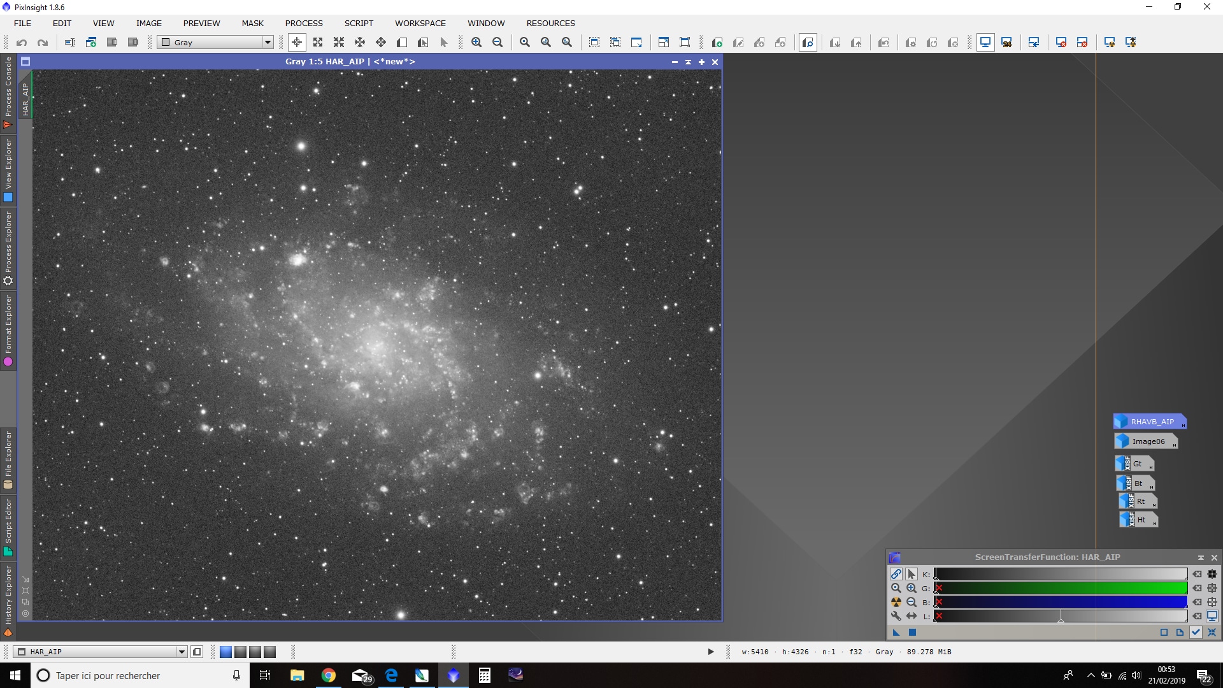Click the Ht XISF iconized image
Viewport: 1223px width, 688px height.
click(1139, 520)
